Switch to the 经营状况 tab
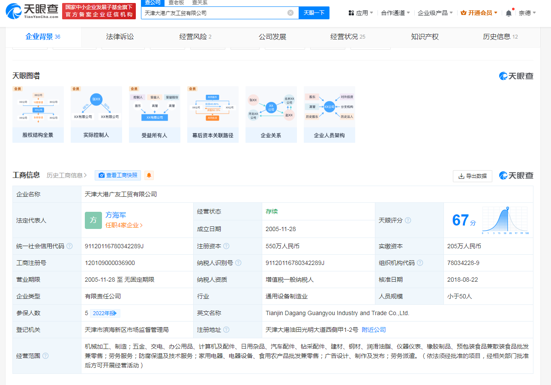The width and height of the screenshot is (551, 385). point(348,37)
